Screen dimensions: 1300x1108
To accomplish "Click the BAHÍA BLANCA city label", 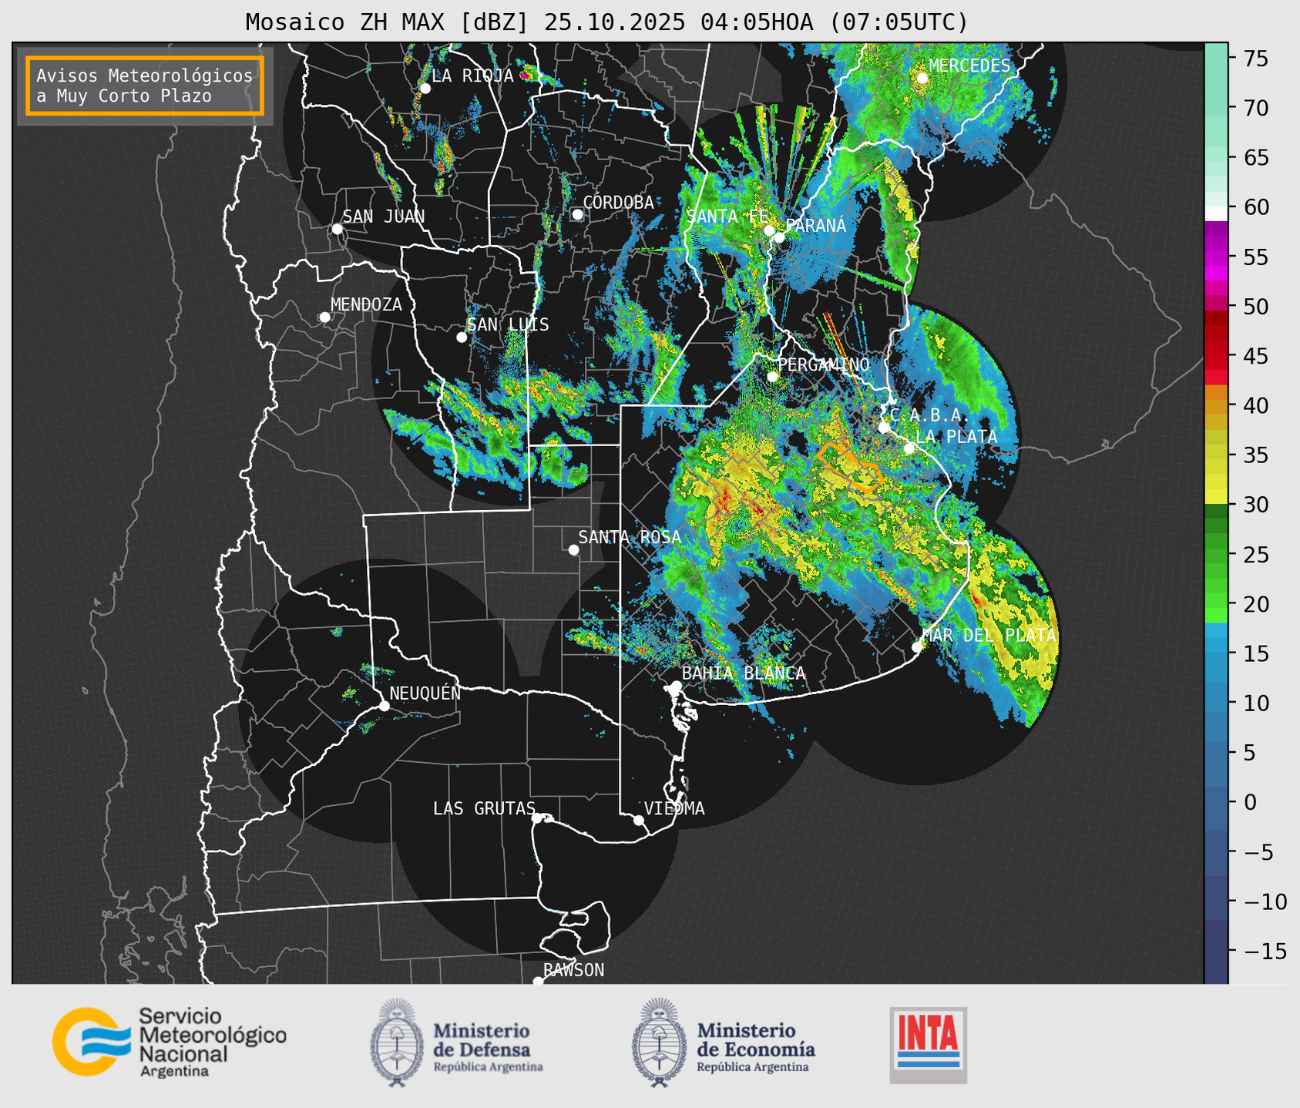I will coord(744,673).
